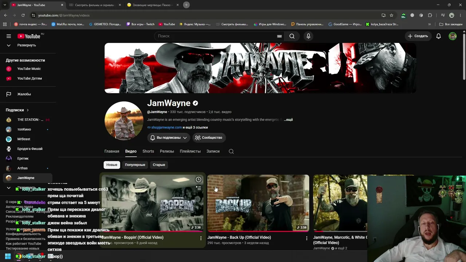The height and width of the screenshot is (262, 466).
Task: Switch to the Релизы channel tab
Action: pyautogui.click(x=167, y=151)
